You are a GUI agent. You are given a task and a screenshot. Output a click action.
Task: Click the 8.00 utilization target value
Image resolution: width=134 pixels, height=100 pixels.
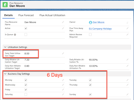(27, 54)
